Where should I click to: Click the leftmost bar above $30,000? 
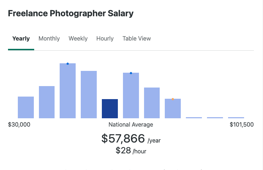coord(26,107)
